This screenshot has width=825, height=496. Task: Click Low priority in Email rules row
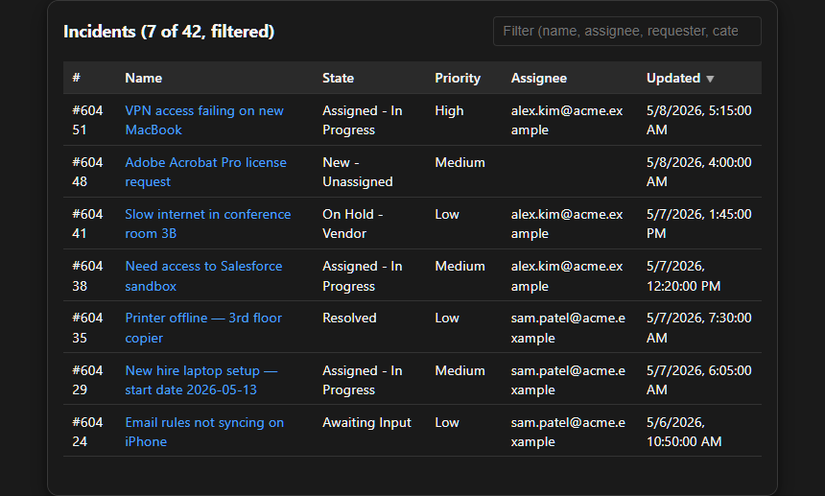[447, 422]
